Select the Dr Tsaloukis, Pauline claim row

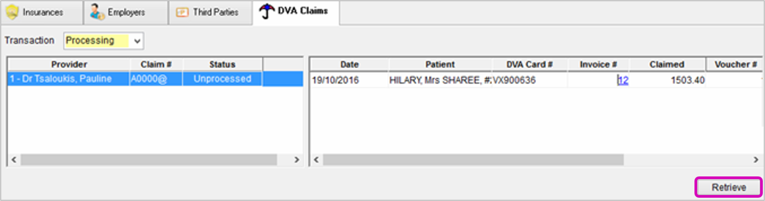click(155, 79)
